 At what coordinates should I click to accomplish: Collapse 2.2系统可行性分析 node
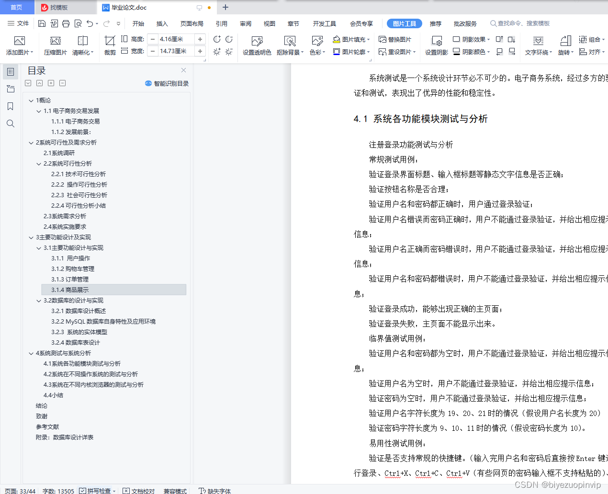click(39, 164)
